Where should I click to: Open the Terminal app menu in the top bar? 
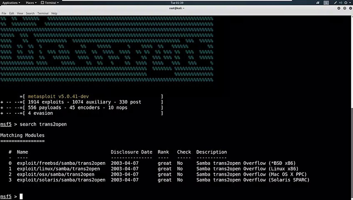tap(50, 3)
